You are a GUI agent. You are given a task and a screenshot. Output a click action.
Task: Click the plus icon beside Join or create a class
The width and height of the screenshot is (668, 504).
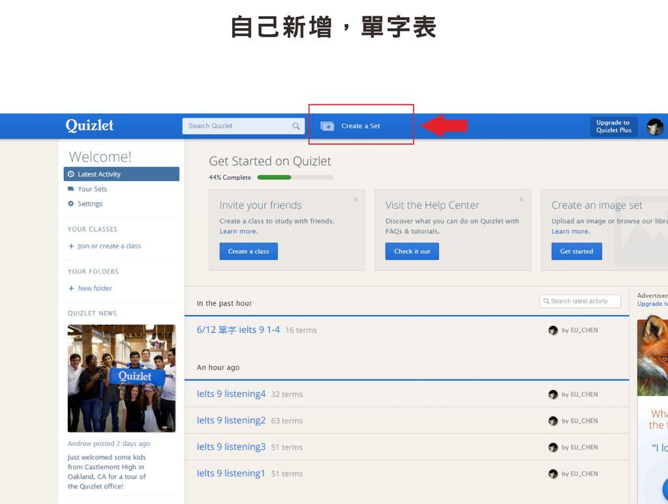[71, 246]
